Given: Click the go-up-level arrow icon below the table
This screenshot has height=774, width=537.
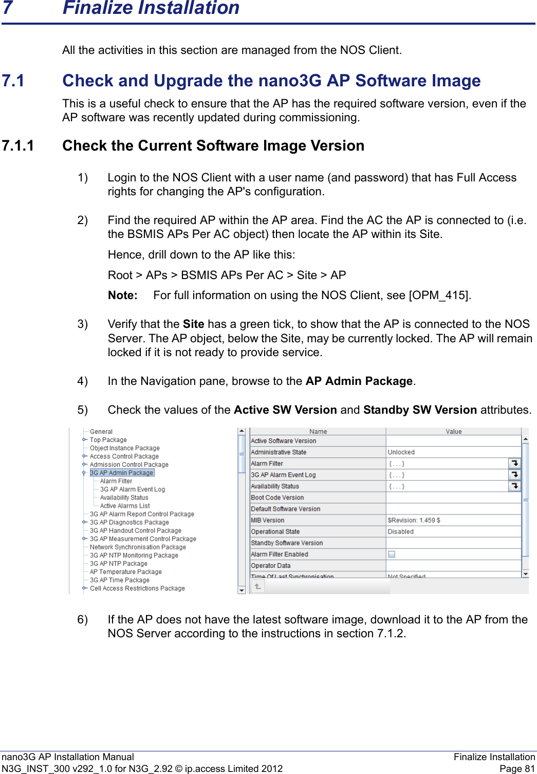Looking at the screenshot, I should 257,586.
